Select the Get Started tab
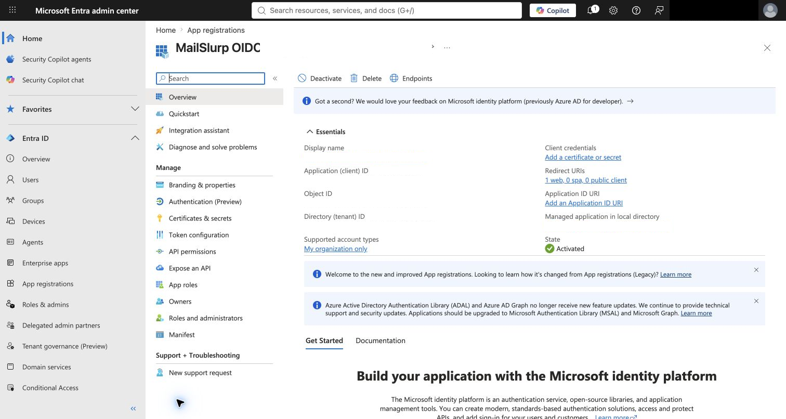 324,341
